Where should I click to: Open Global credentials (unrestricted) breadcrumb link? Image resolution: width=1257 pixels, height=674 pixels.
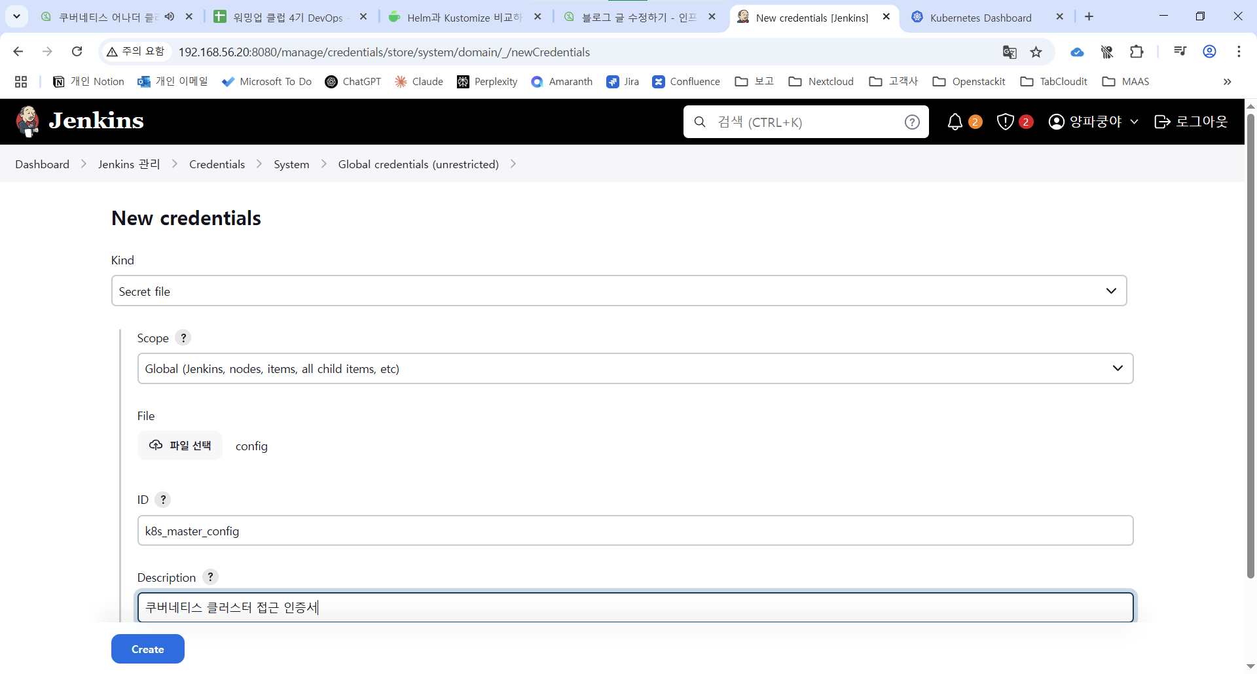[x=418, y=164]
